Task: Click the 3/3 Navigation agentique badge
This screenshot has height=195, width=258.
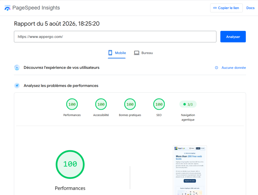Action: click(x=188, y=104)
